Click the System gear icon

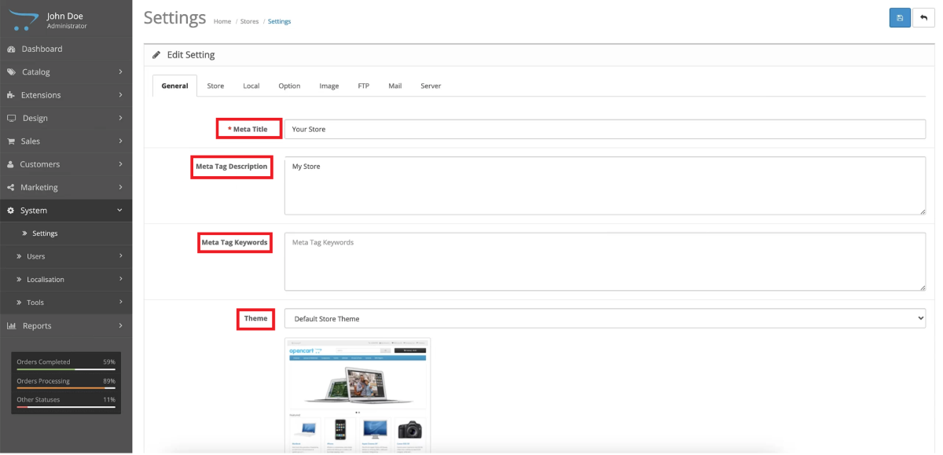pos(11,211)
